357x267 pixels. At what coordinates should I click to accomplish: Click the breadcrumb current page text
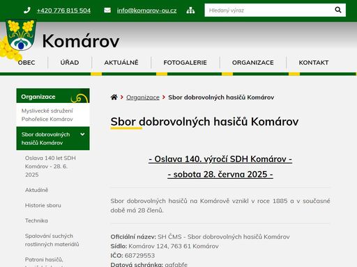pos(221,97)
